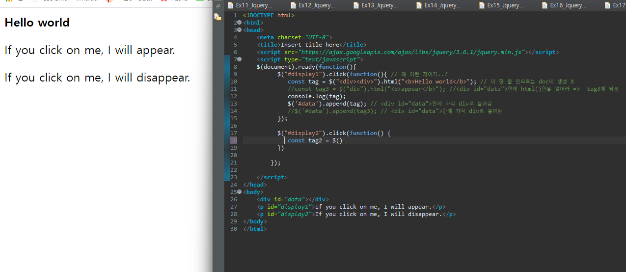Click the Restore view icon in Eclipse sidebar
Viewport: 626px width, 272px height.
coord(218,7)
